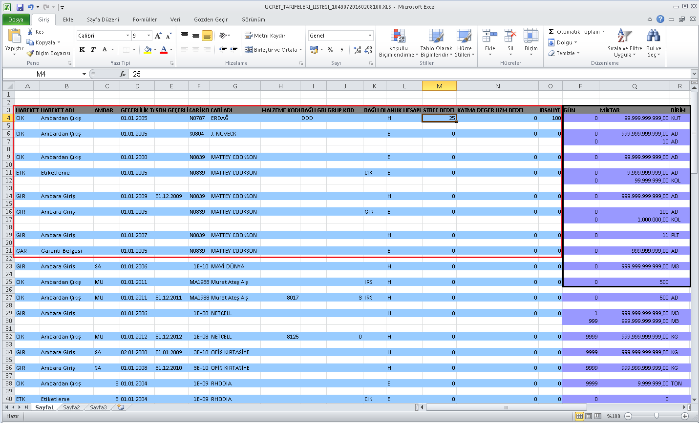Click the fx insert function button
This screenshot has width=699, height=423.
pos(123,74)
